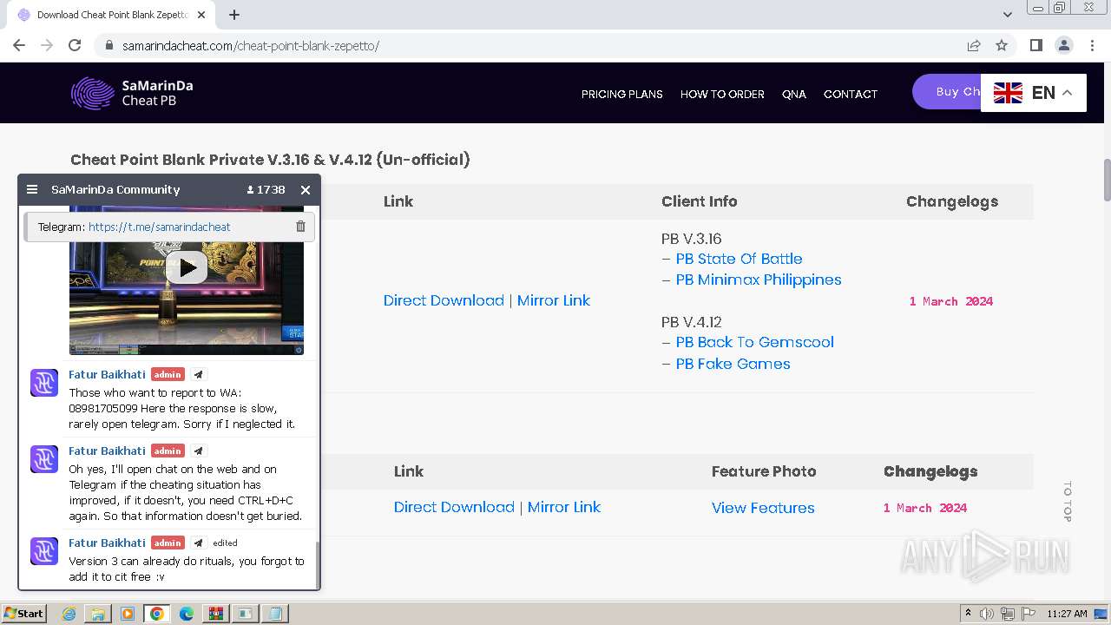
Task: Show hidden system tray icons
Action: (x=969, y=614)
